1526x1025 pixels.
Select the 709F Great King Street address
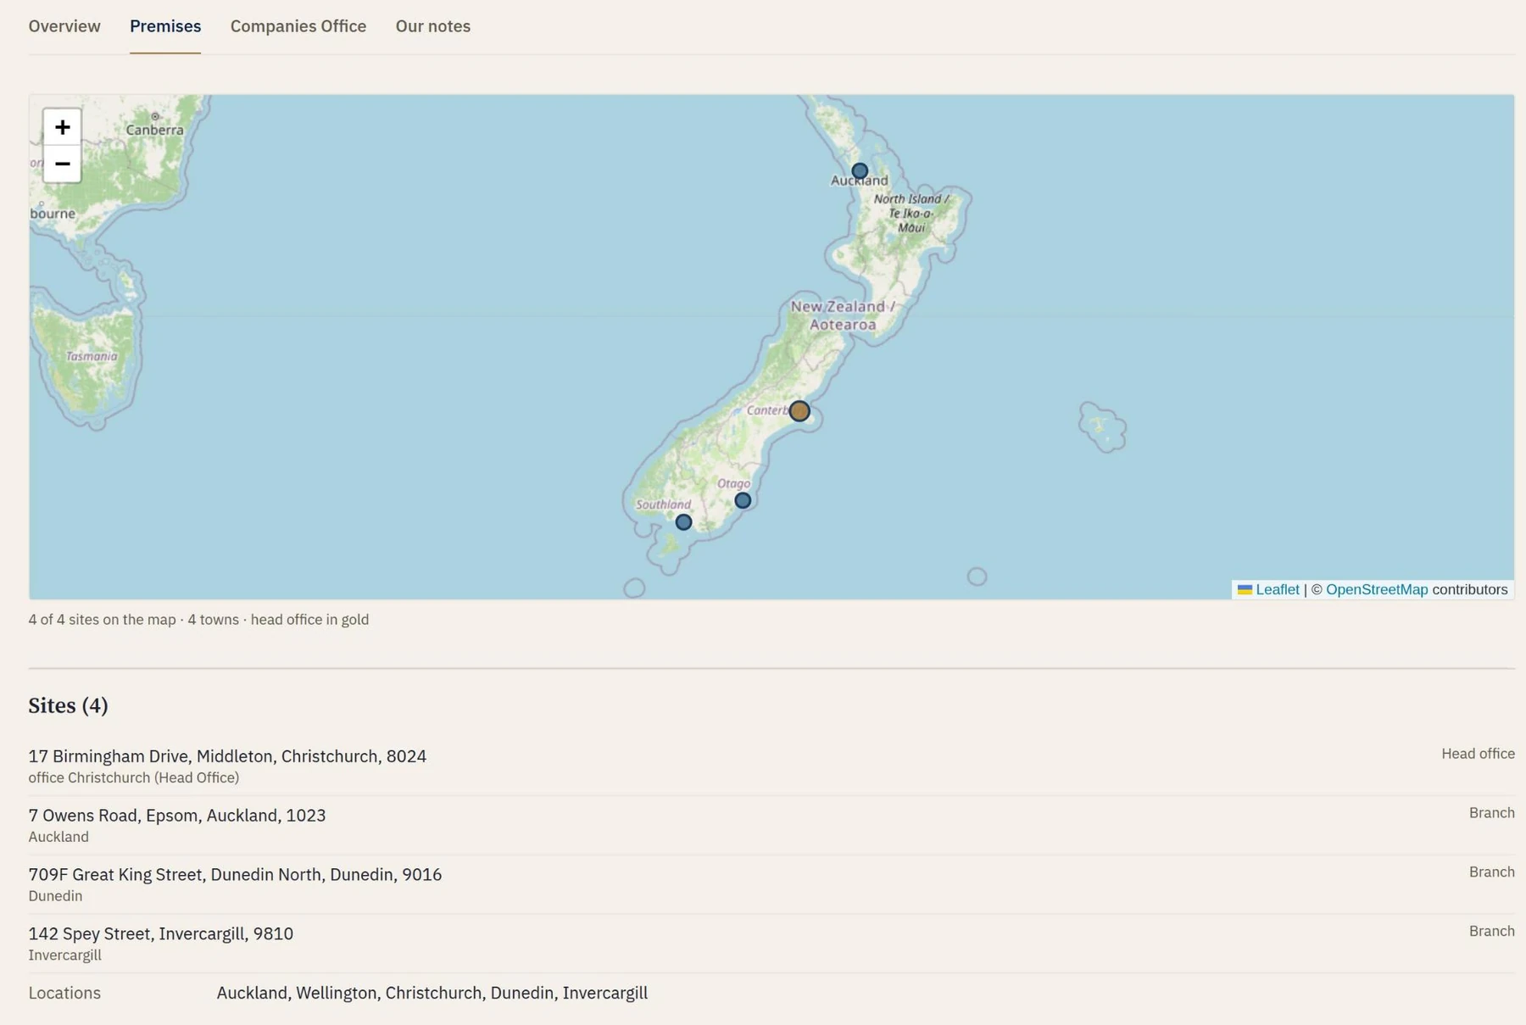click(x=235, y=874)
